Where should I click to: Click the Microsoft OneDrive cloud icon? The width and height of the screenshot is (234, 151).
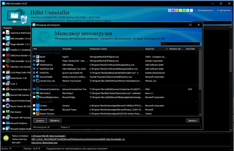[8, 123]
